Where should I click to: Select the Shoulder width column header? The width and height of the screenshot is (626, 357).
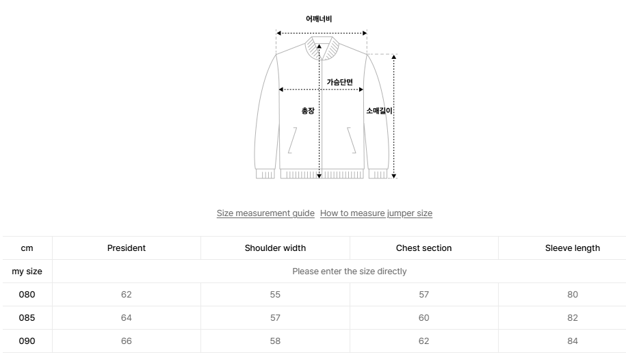point(275,248)
